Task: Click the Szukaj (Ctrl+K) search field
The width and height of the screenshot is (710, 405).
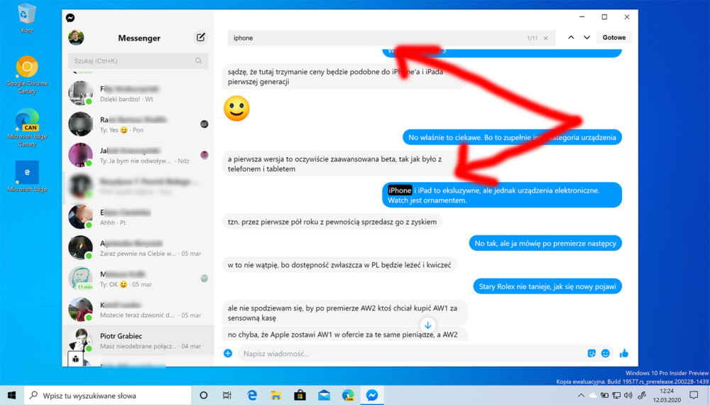Action: tap(138, 60)
